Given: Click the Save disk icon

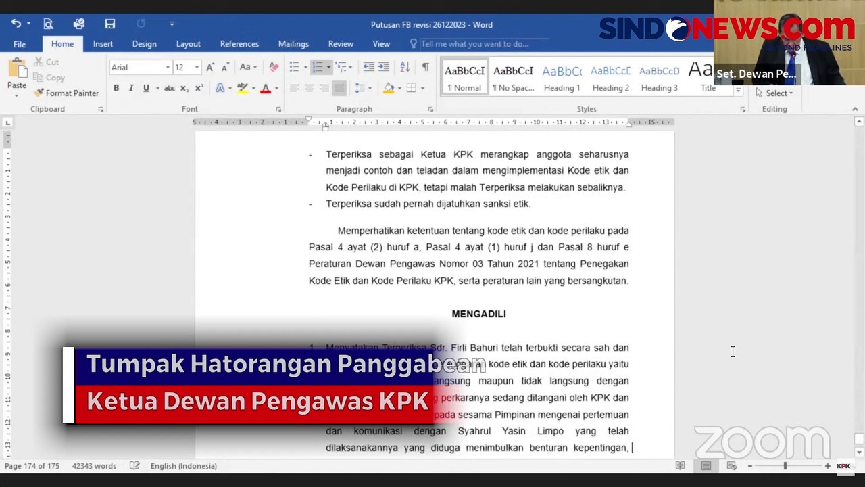Looking at the screenshot, I should [x=109, y=24].
